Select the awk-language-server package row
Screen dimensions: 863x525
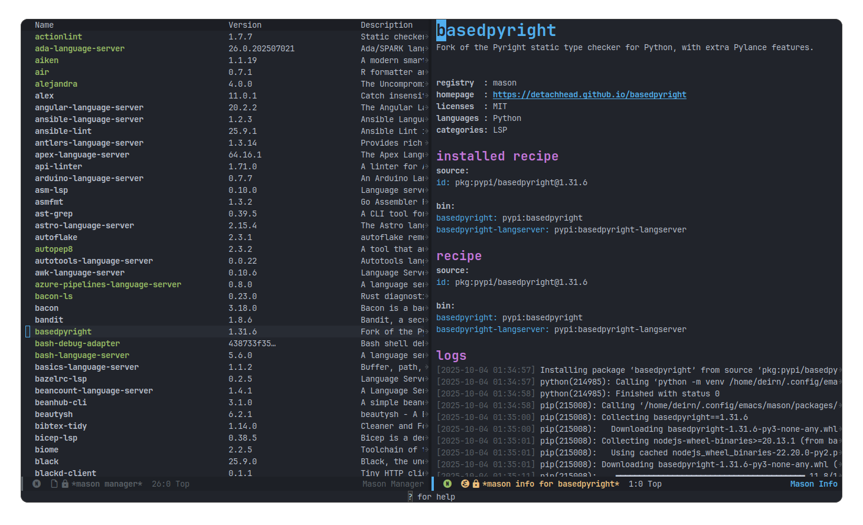pos(227,273)
